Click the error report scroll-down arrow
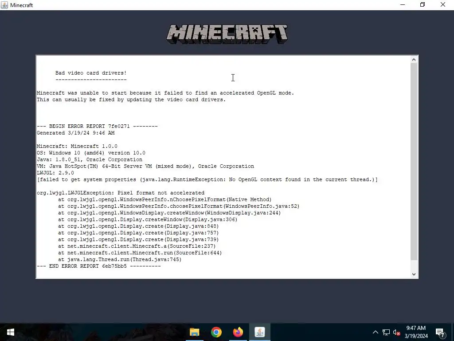Screen dimensions: 454x341 click(x=414, y=274)
